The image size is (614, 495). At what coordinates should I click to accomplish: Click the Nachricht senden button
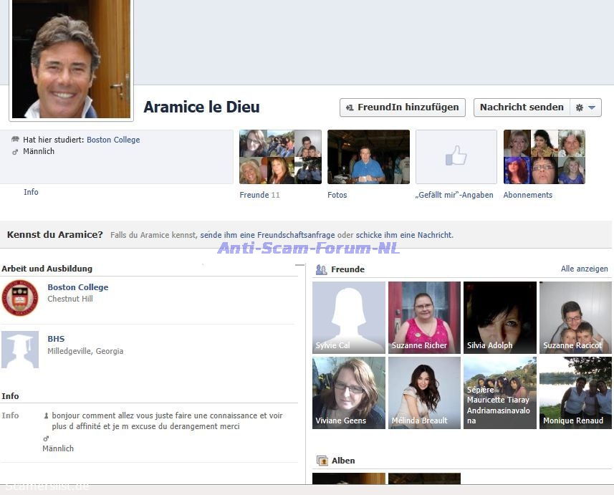522,107
